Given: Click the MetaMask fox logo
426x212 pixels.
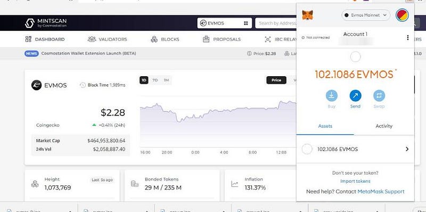Looking at the screenshot, I should [307, 15].
